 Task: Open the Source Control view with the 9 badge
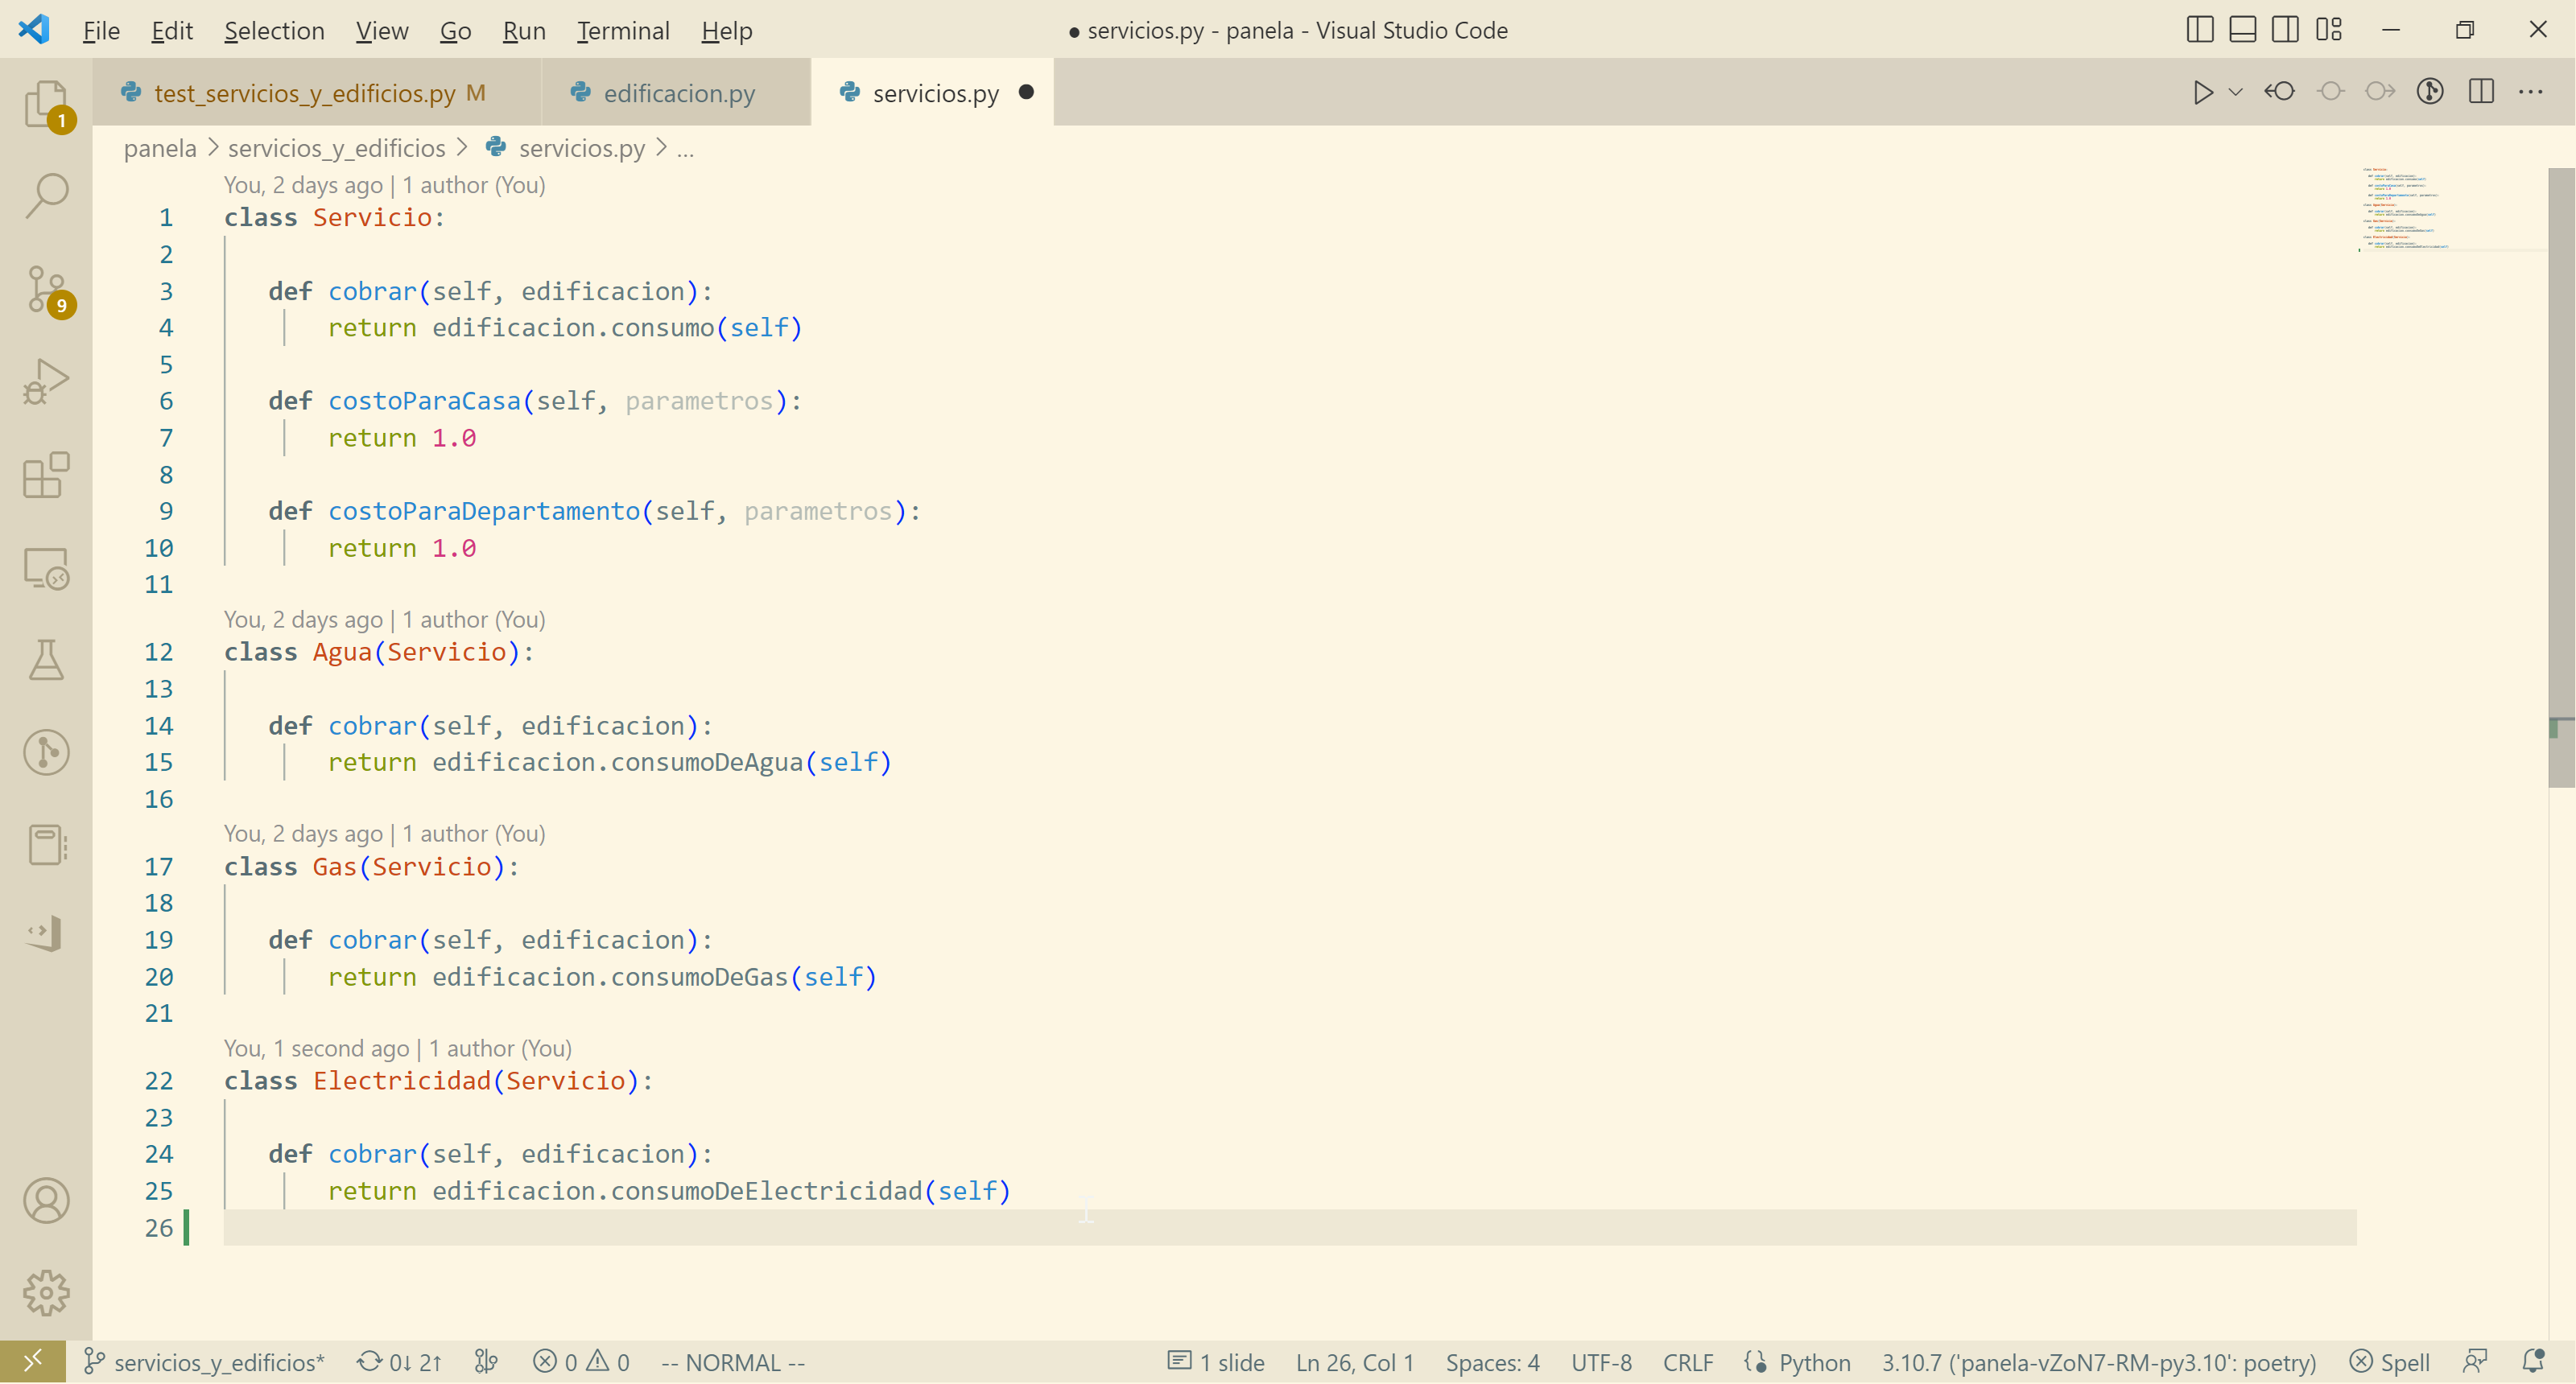(46, 289)
